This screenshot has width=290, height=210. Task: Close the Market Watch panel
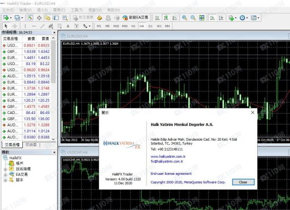click(54, 32)
